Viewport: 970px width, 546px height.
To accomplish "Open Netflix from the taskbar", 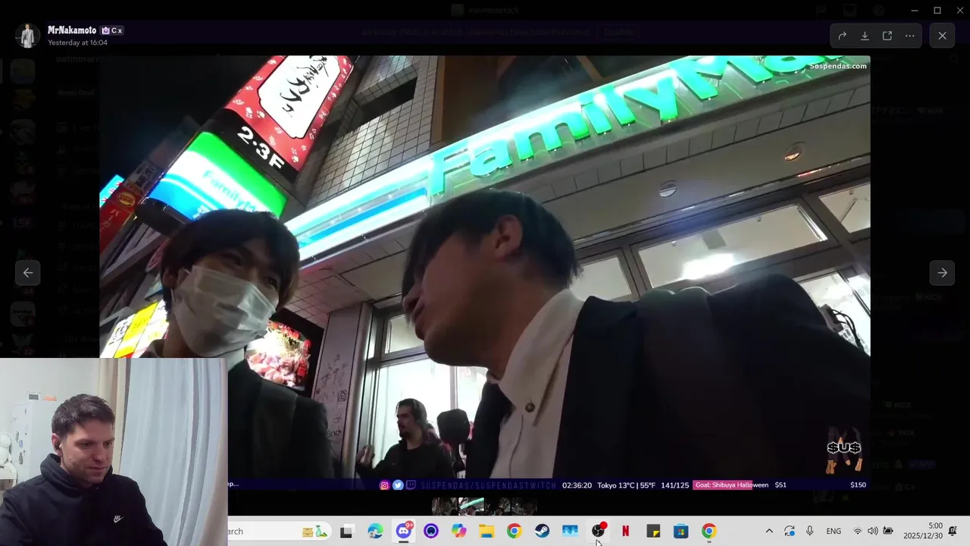I will tap(625, 532).
